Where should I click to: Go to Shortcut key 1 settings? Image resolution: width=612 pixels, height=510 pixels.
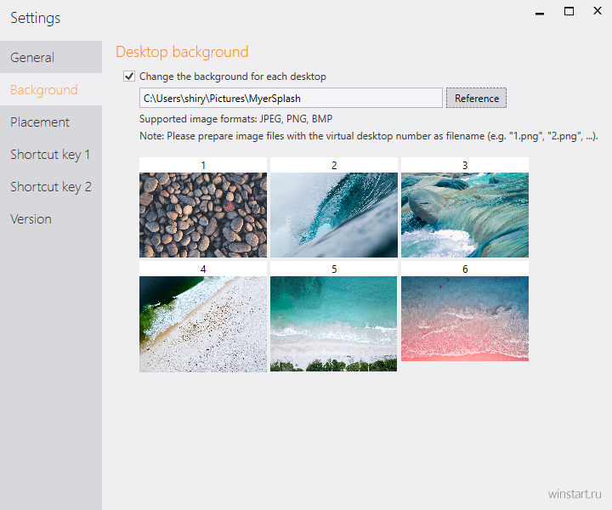click(51, 154)
